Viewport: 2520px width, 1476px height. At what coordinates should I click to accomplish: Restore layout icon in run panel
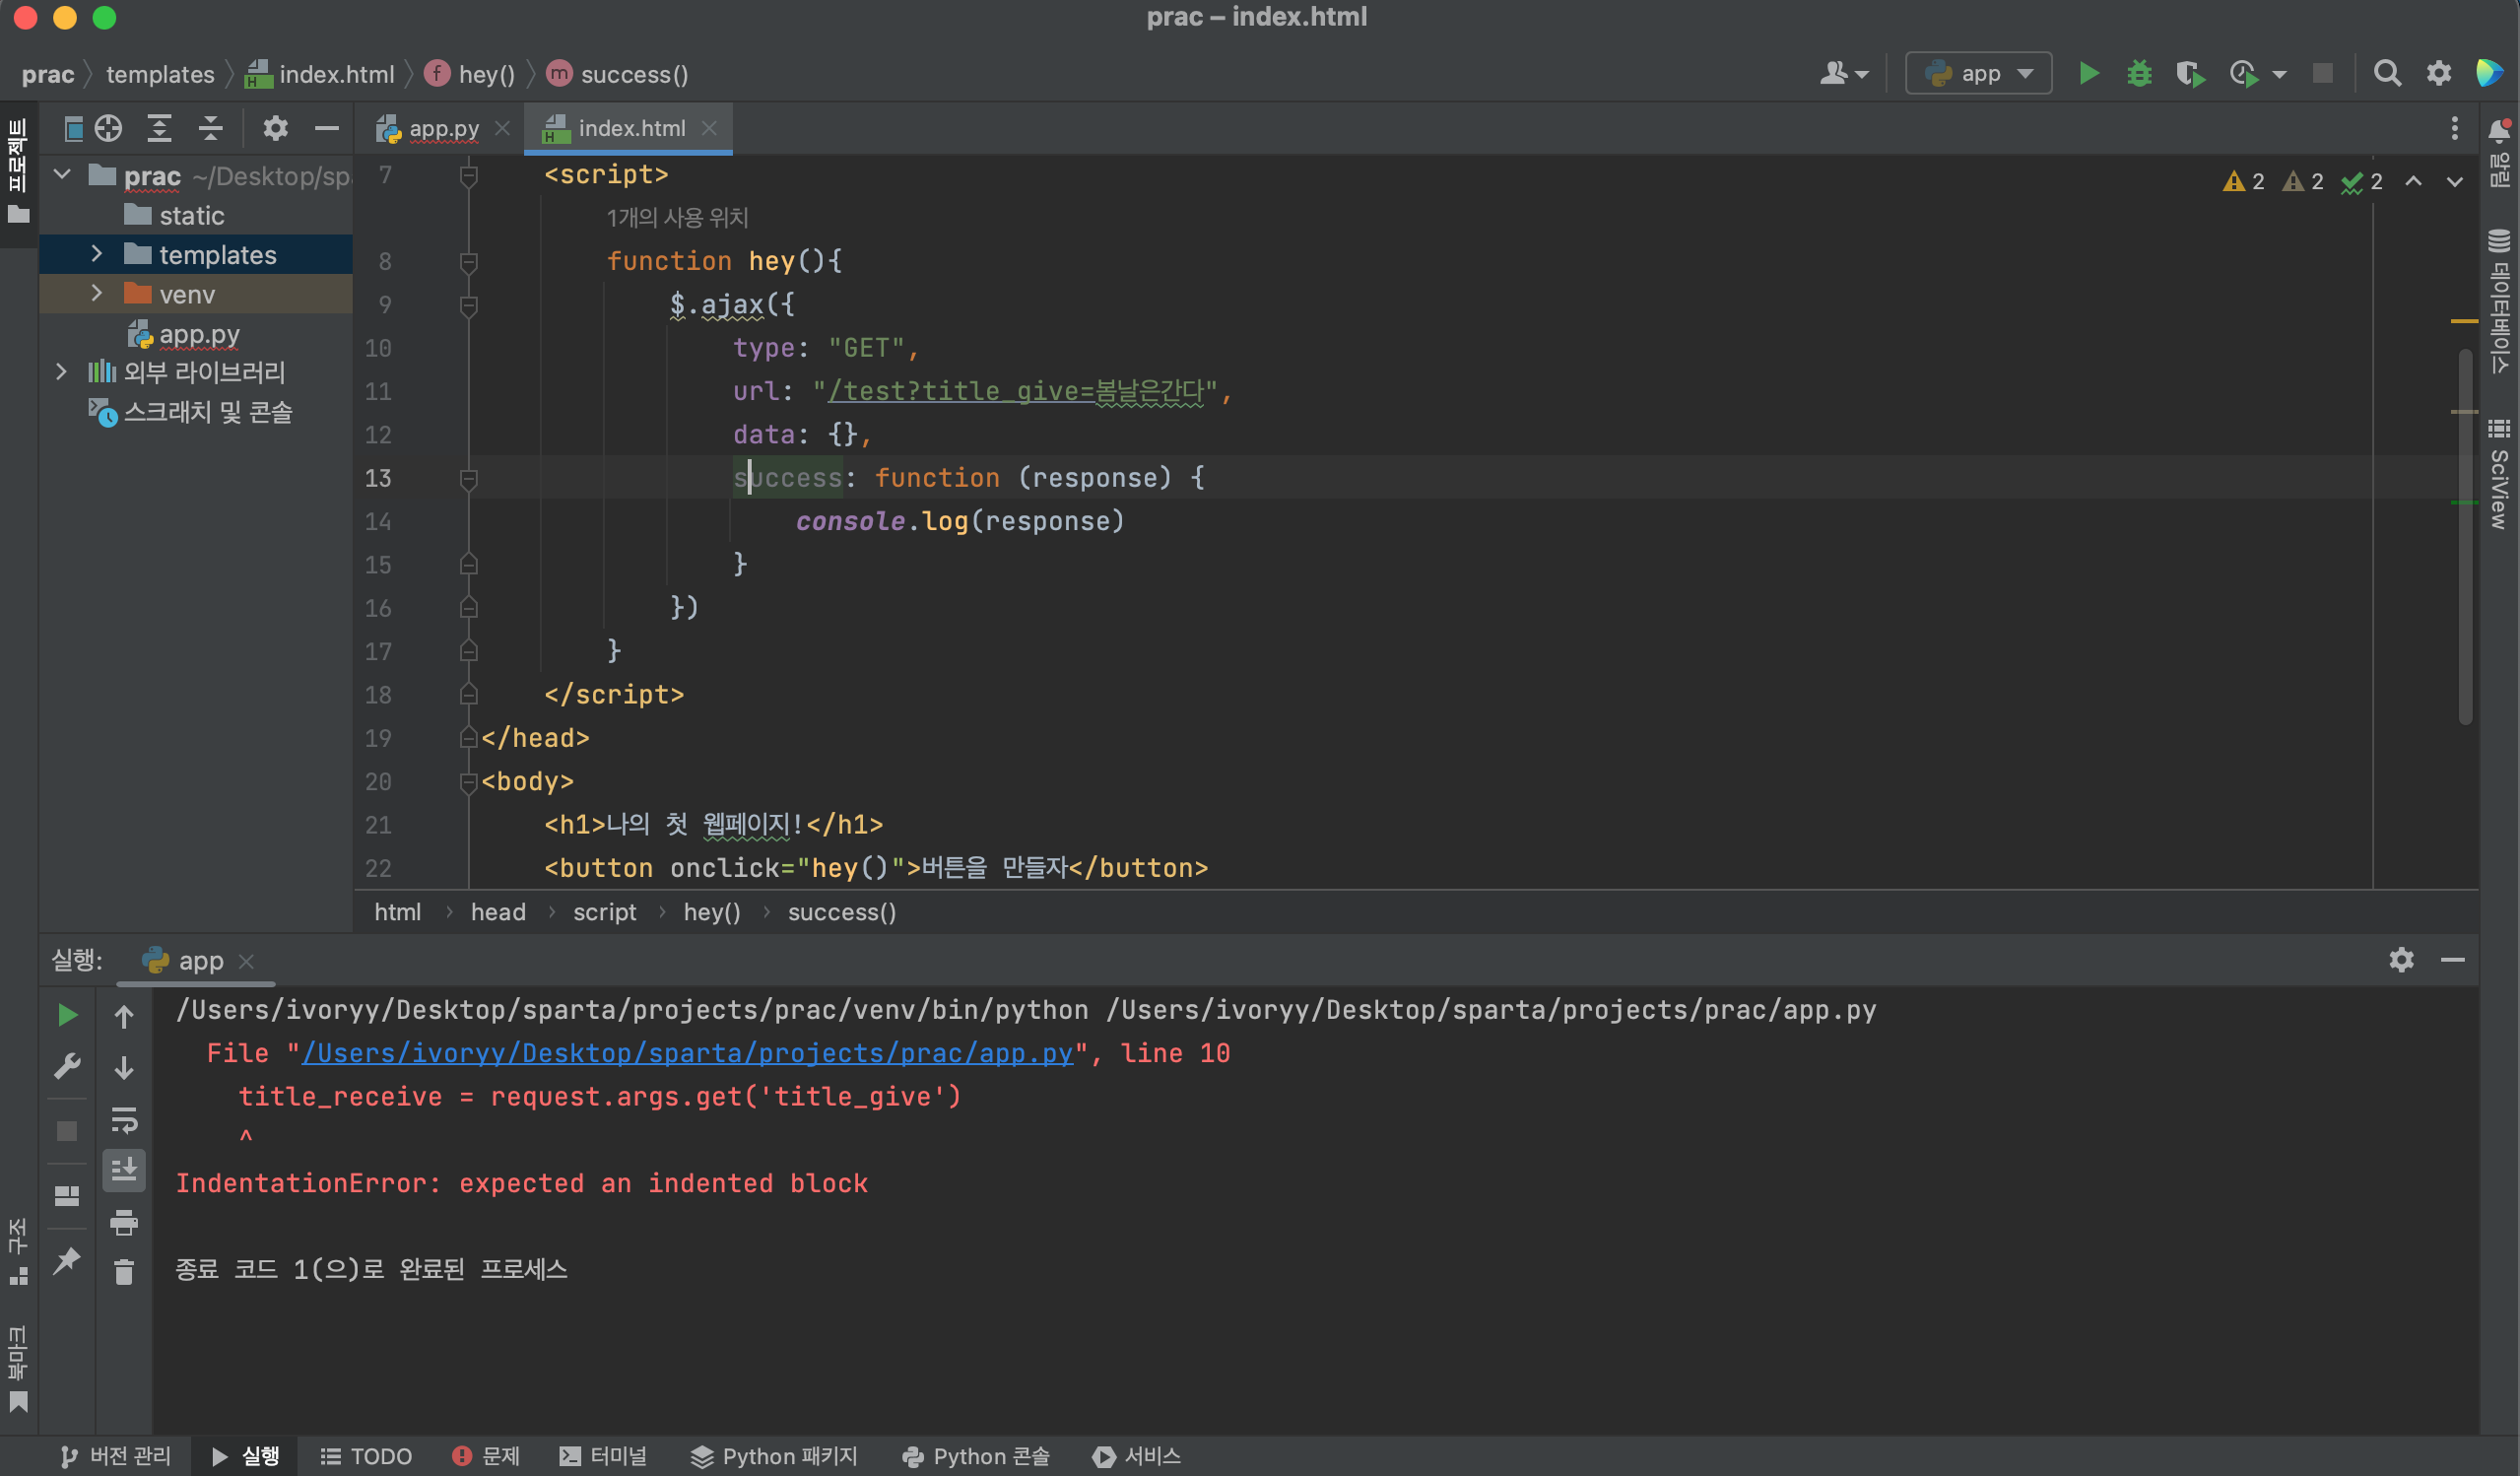point(67,1196)
